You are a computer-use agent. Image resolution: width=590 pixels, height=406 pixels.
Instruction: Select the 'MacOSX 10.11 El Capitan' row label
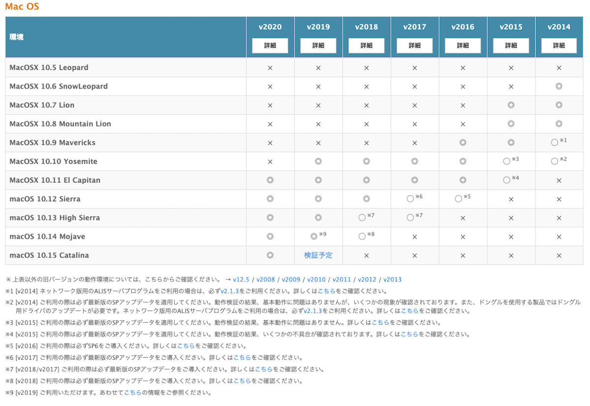[55, 180]
